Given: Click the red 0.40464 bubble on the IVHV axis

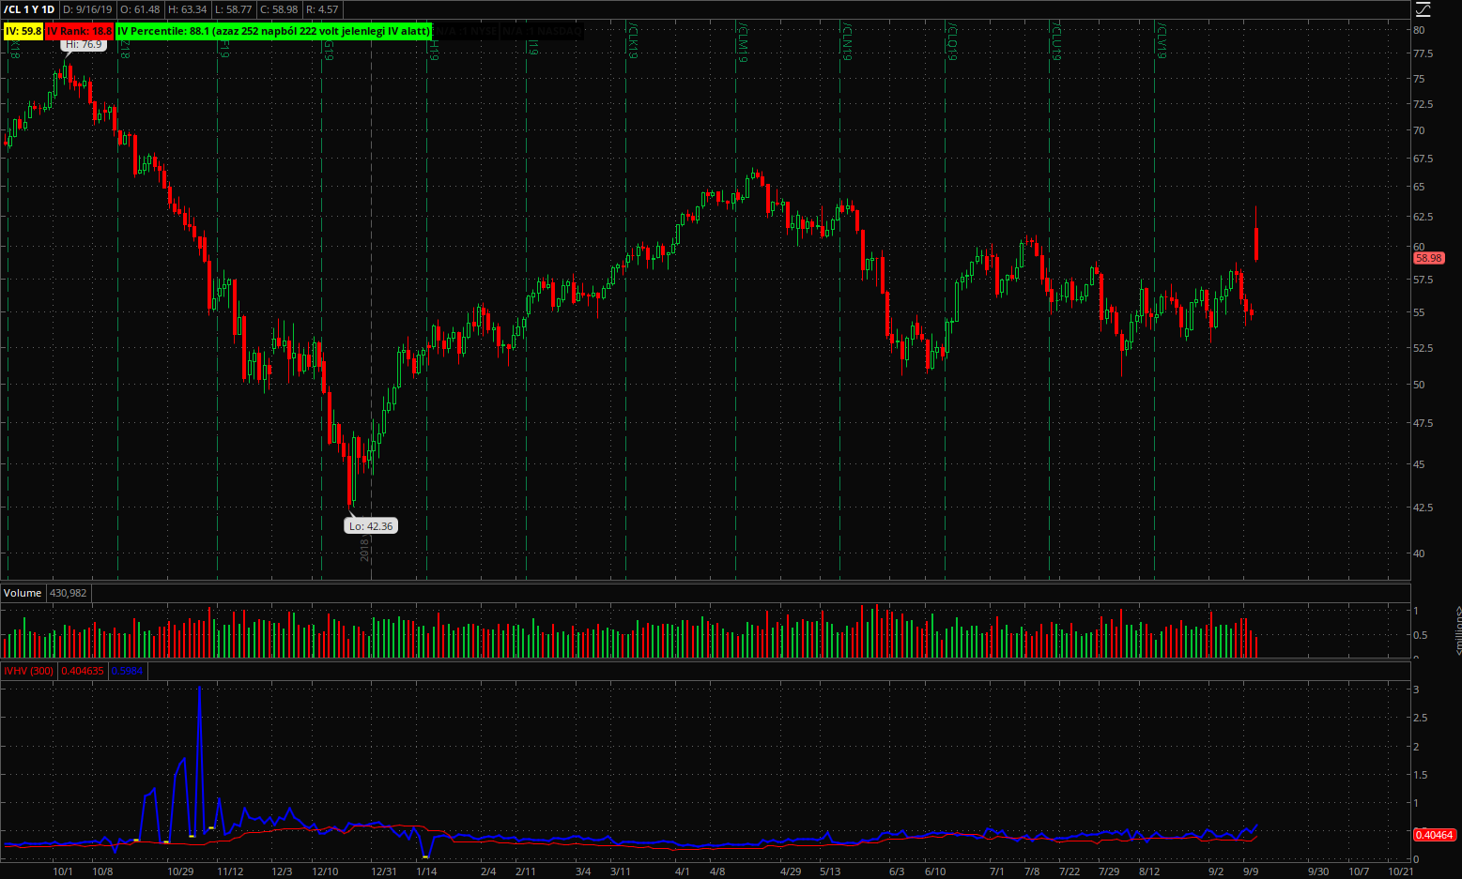Looking at the screenshot, I should (x=1434, y=835).
